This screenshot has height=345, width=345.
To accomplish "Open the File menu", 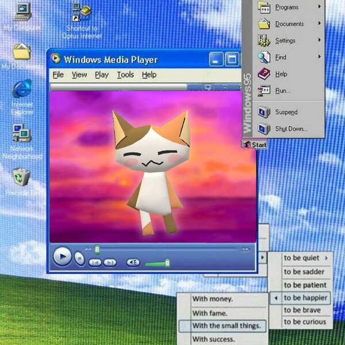I will [x=58, y=75].
